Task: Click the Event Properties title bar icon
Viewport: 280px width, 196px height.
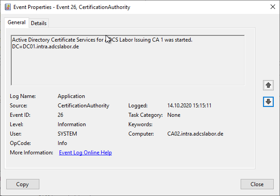Action: point(7,7)
